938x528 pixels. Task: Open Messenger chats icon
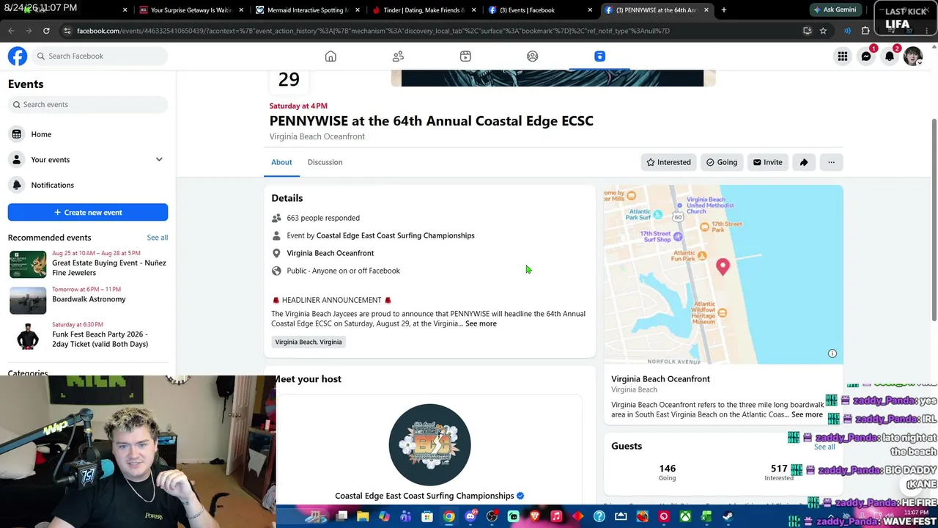click(x=866, y=56)
